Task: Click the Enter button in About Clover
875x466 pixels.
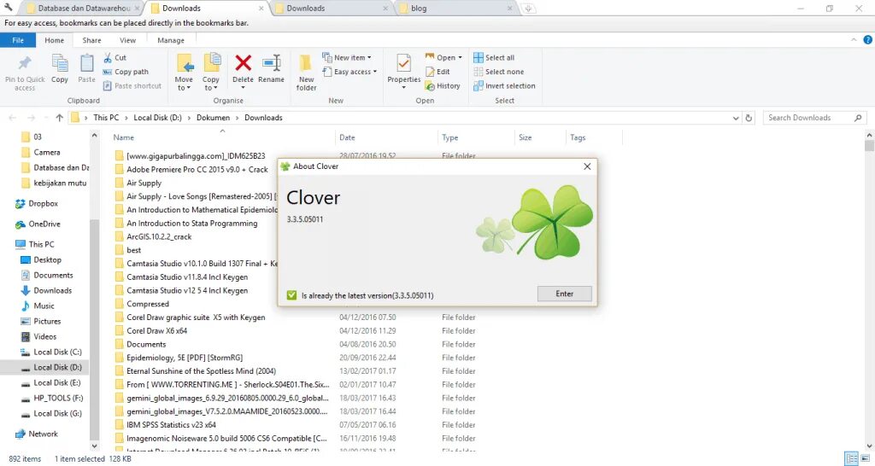Action: (x=564, y=294)
